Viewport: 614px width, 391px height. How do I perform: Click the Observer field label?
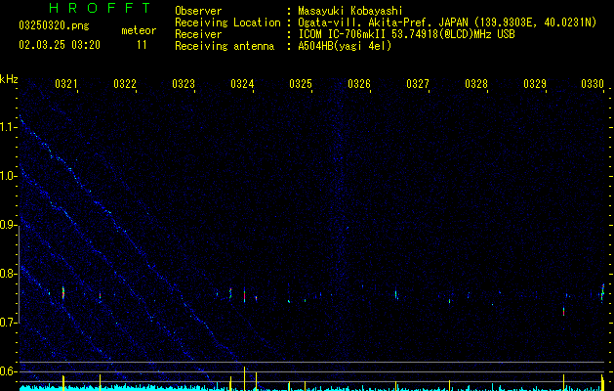pos(198,11)
